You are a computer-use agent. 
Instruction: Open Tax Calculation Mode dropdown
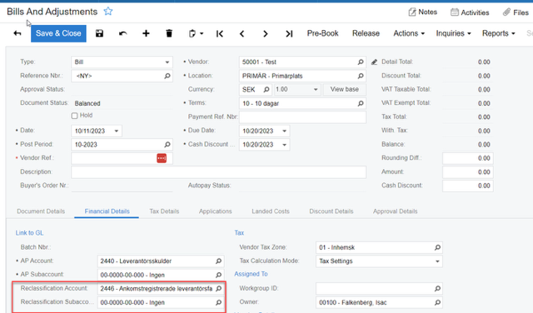[x=437, y=261]
